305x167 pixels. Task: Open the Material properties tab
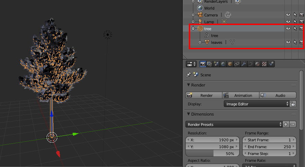(x=257, y=64)
